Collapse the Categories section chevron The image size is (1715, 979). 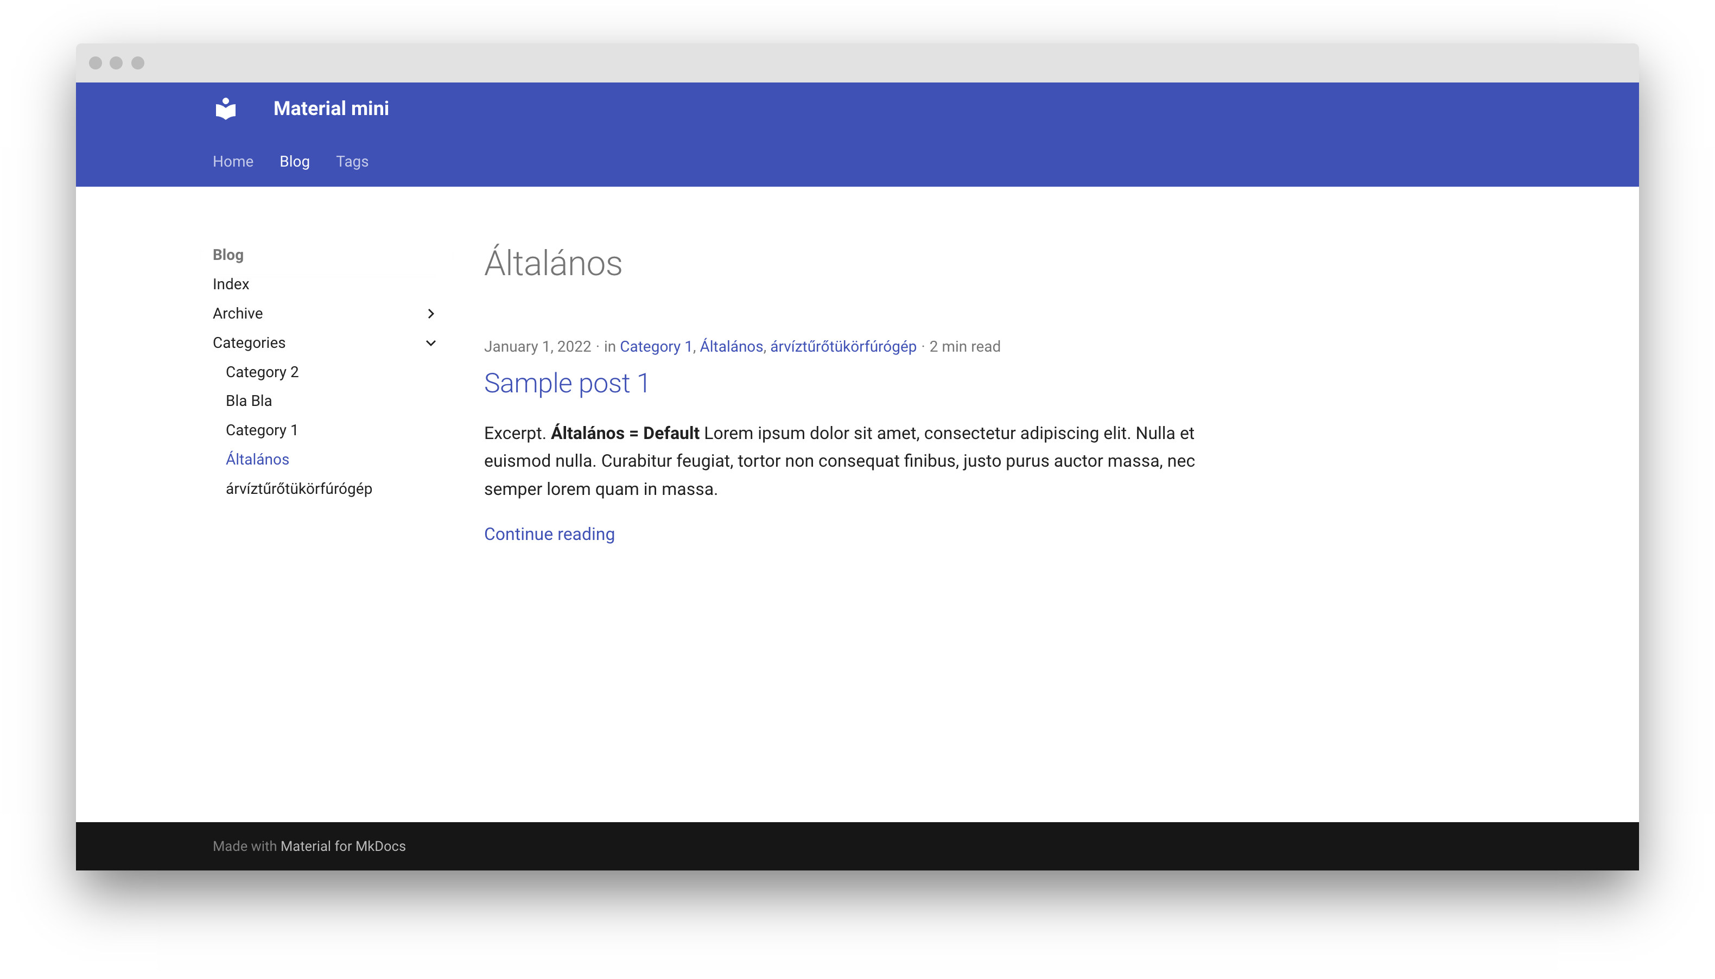pyautogui.click(x=430, y=343)
